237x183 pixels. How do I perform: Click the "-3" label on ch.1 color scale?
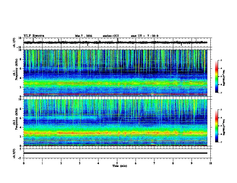click(221, 60)
